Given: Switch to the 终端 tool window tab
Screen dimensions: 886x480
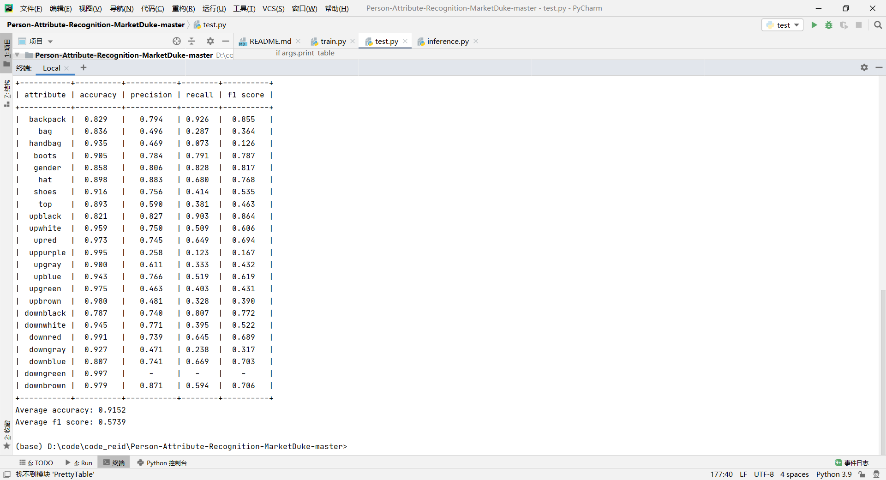Looking at the screenshot, I should pyautogui.click(x=114, y=462).
